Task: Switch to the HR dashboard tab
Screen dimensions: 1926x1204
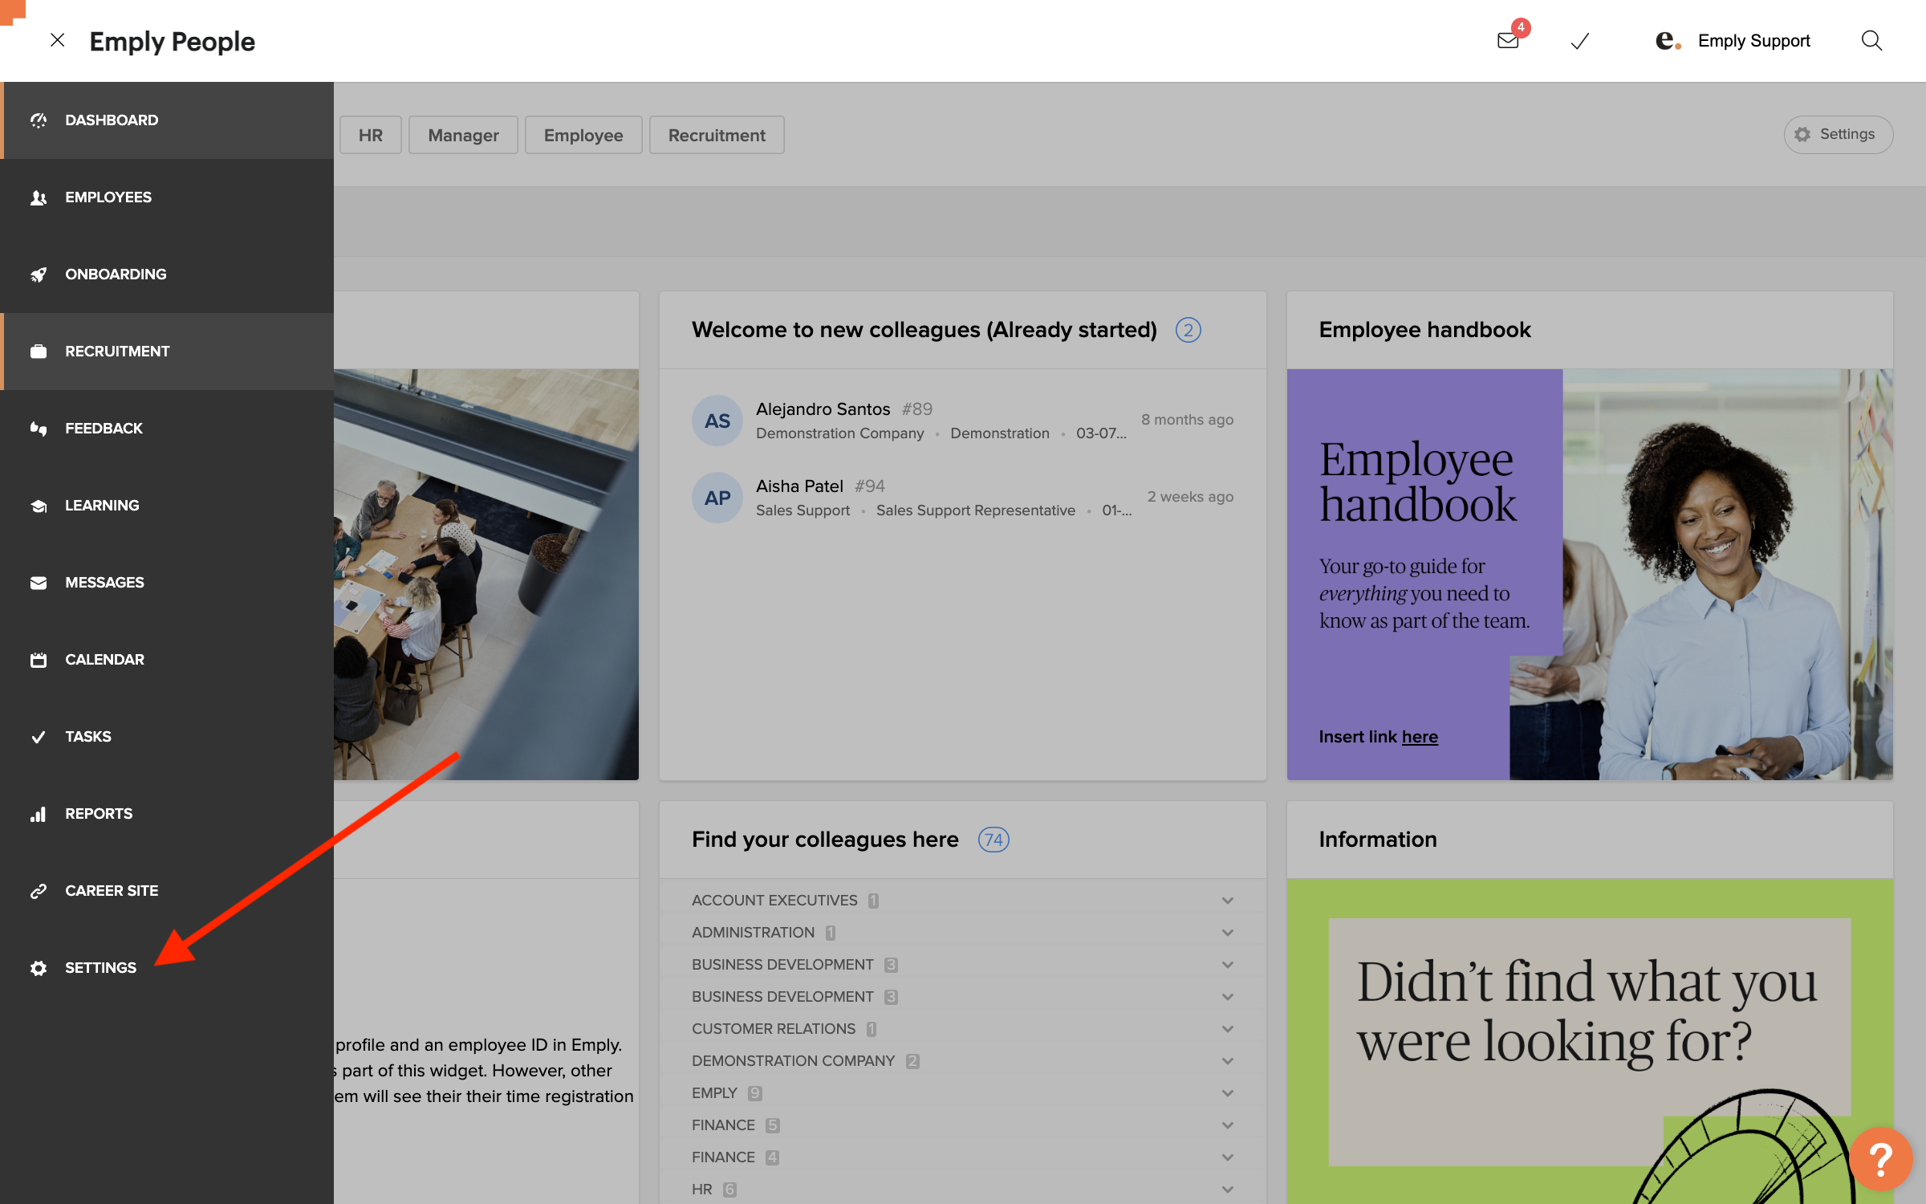Action: [x=371, y=135]
